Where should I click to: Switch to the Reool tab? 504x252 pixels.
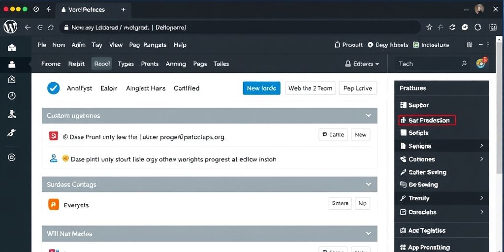pyautogui.click(x=102, y=63)
